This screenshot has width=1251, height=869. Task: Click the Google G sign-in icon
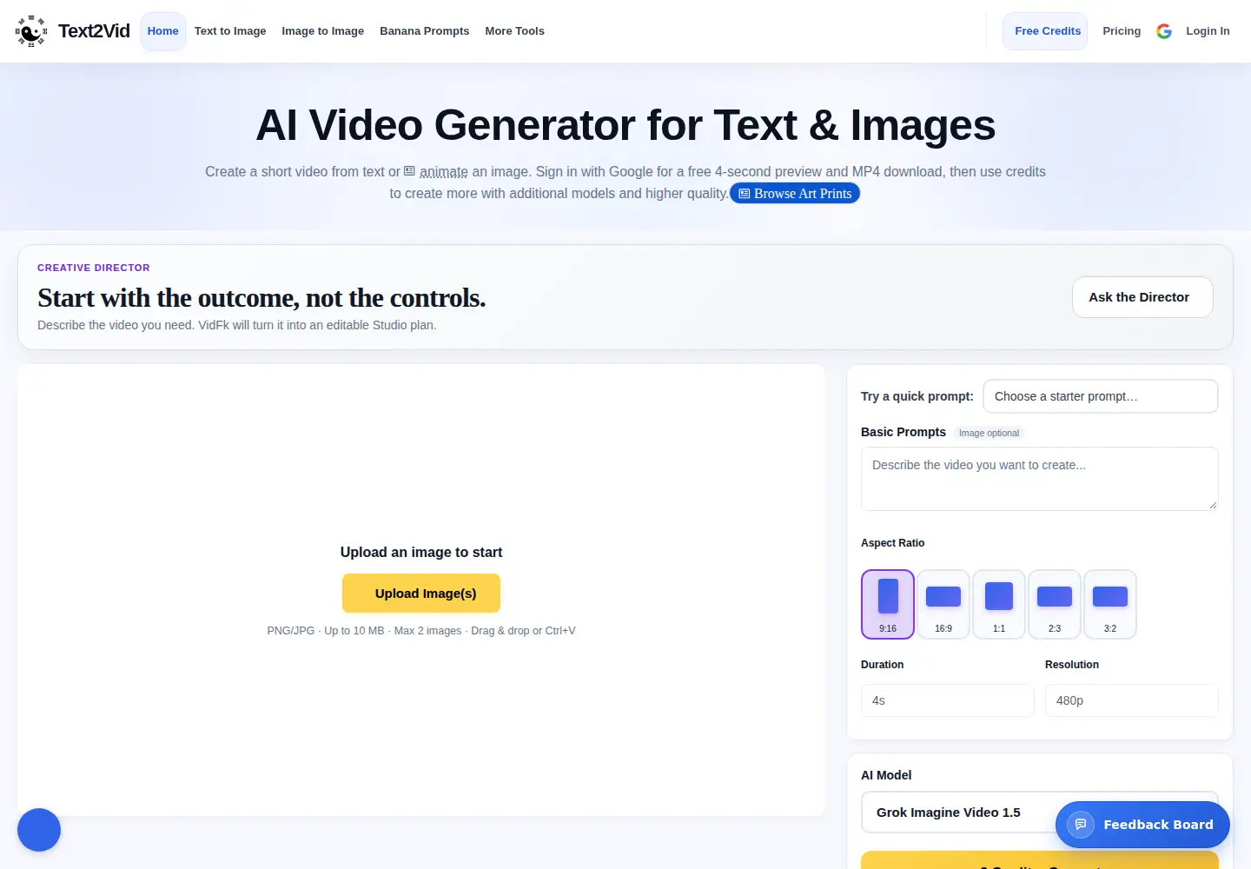point(1164,31)
